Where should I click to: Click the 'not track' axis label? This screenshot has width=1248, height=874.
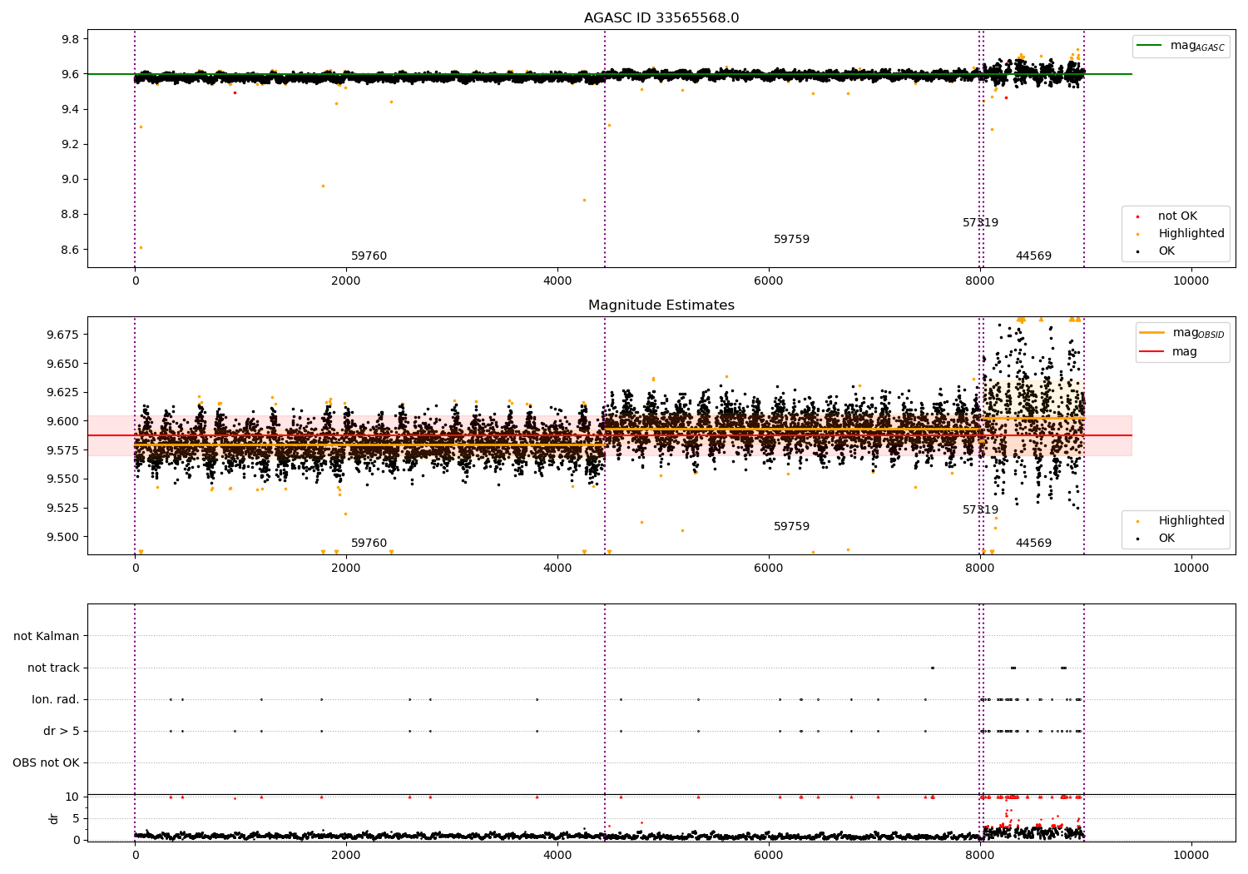53,668
